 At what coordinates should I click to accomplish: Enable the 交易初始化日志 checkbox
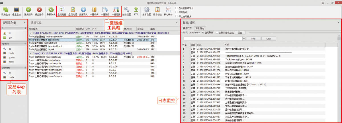217,33
